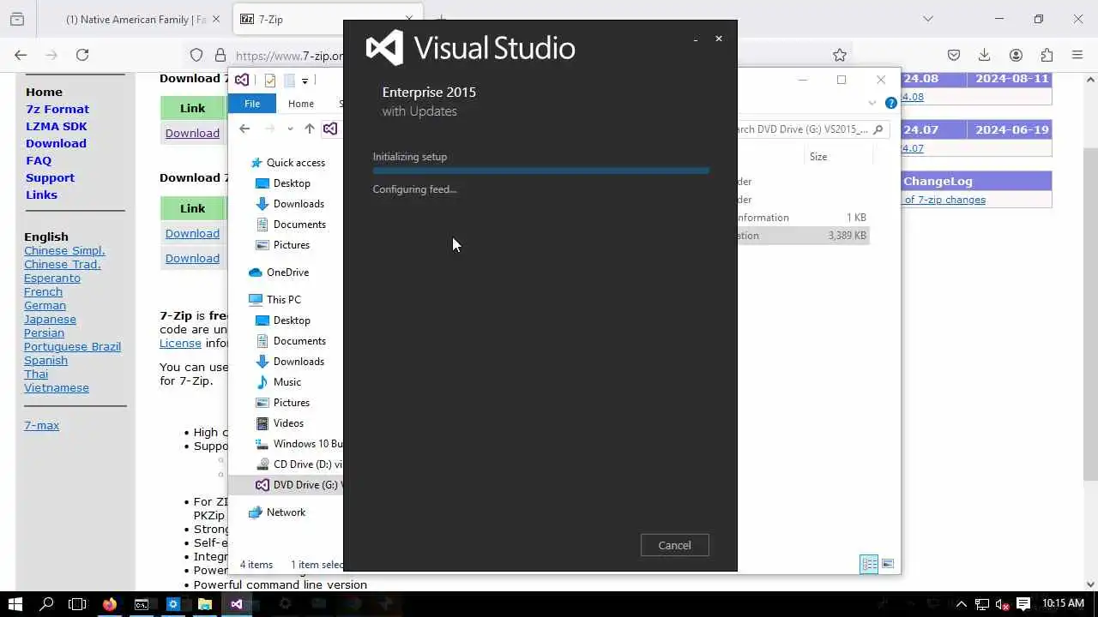The width and height of the screenshot is (1098, 617).
Task: Go back in File Explorer navigation
Action: 244,129
